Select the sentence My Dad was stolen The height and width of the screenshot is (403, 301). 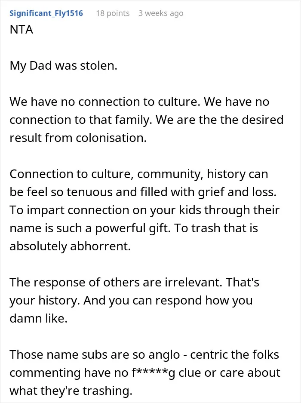64,66
